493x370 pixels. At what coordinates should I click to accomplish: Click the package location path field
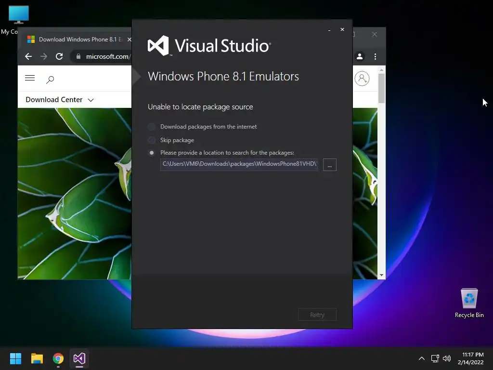click(239, 164)
